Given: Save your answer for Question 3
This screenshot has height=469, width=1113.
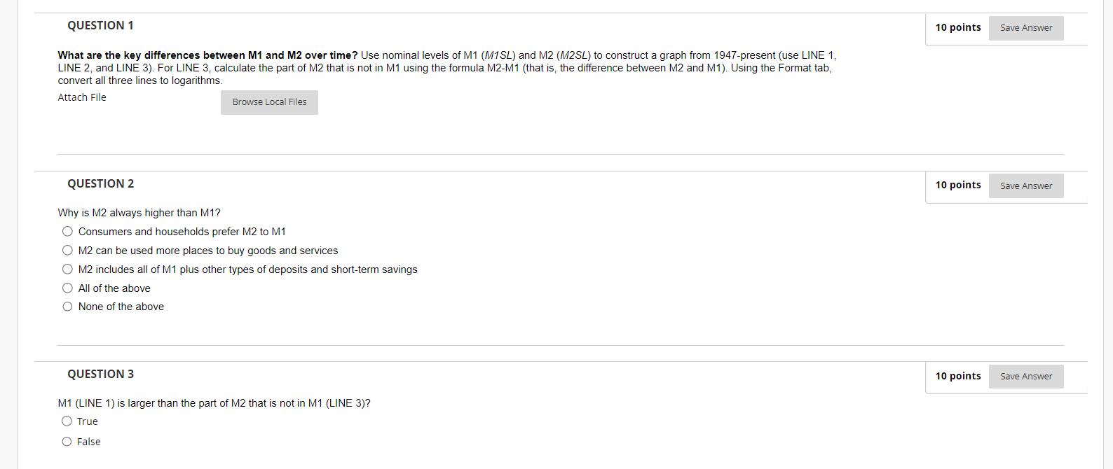Looking at the screenshot, I should 1025,376.
